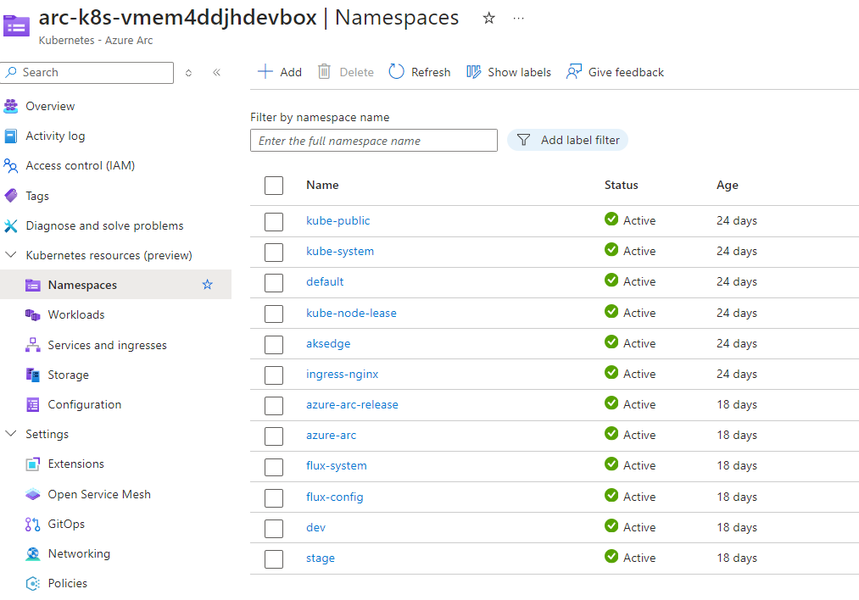Check the aksedge row checkbox

click(274, 345)
